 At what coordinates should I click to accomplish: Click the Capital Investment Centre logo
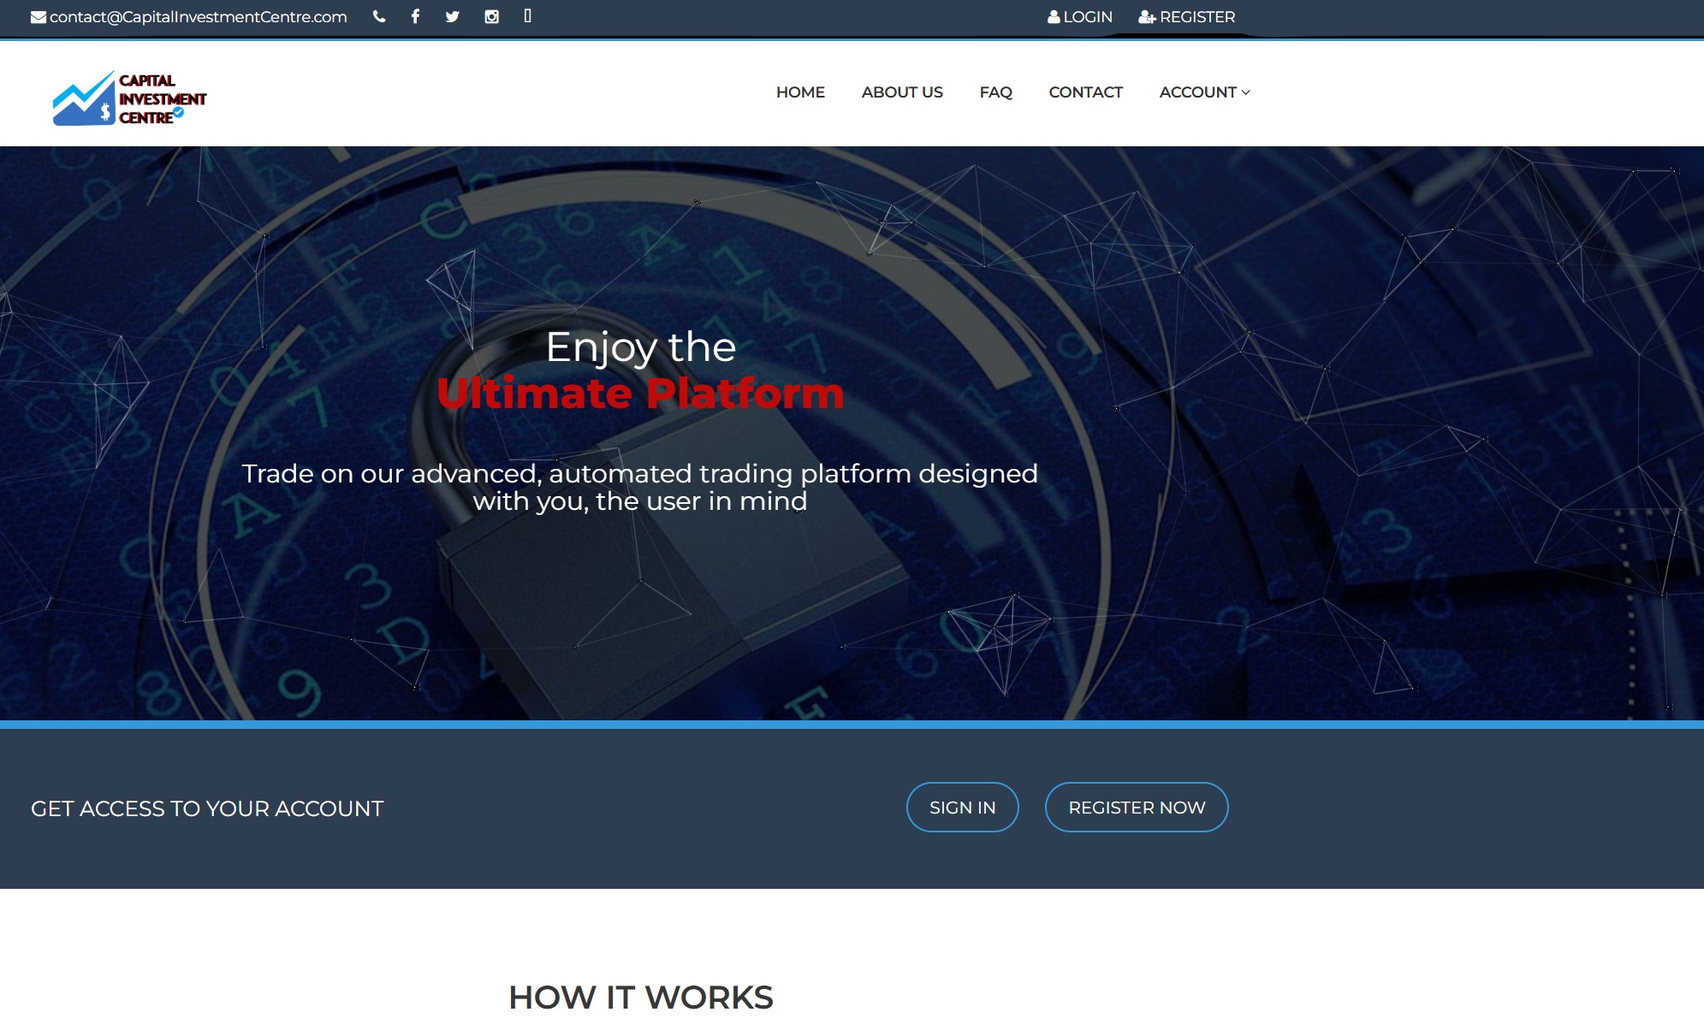coord(129,98)
